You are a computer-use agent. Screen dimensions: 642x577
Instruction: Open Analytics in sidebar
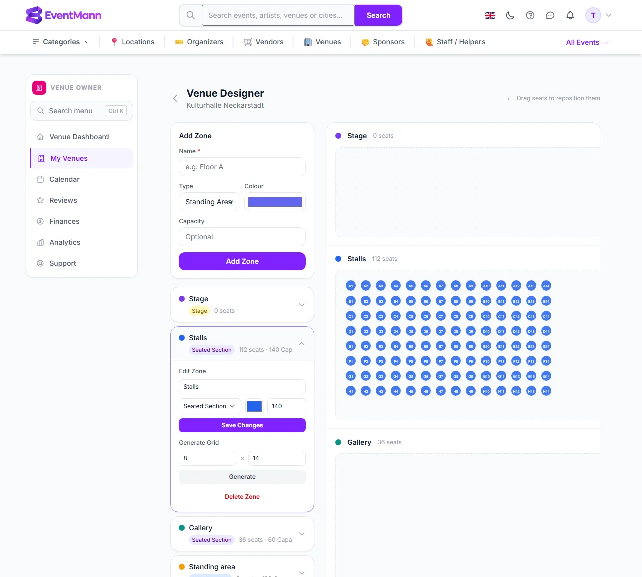pos(82,242)
